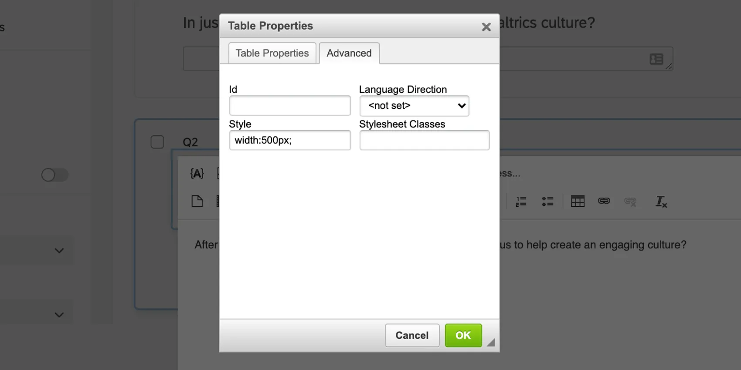Insert a table using the table icon

pos(578,201)
